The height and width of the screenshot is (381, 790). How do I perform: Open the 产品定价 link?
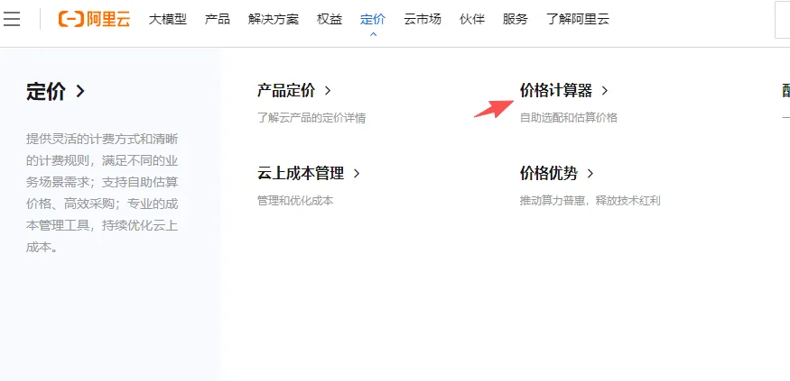tap(286, 91)
